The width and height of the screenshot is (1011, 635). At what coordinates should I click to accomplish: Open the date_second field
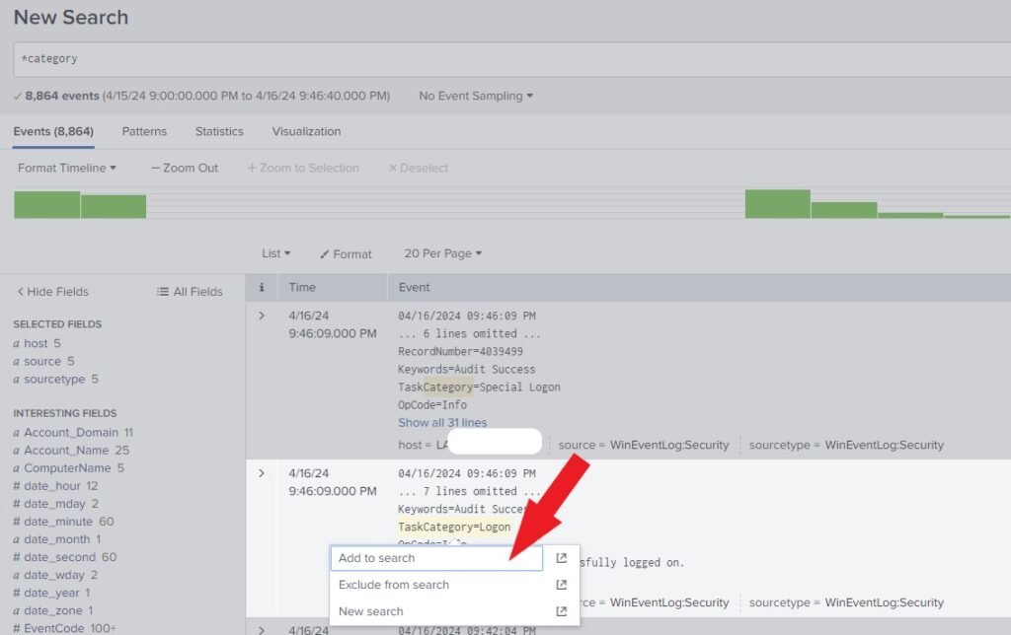64,557
